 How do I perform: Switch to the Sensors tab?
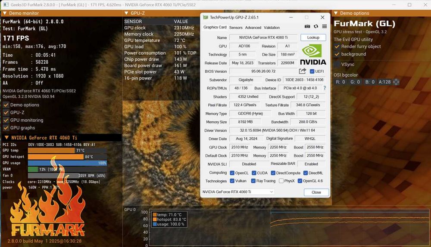(236, 28)
